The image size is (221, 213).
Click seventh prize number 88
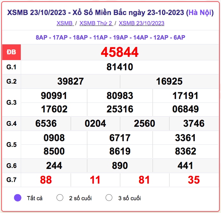coord(46,180)
